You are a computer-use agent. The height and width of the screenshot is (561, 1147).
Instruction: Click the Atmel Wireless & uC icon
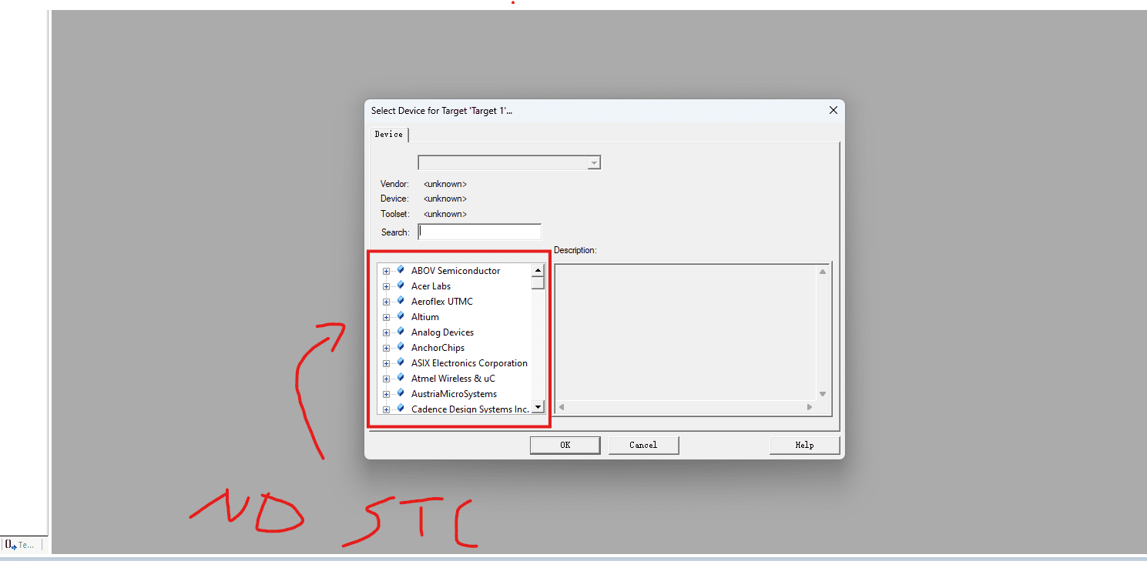pyautogui.click(x=401, y=378)
